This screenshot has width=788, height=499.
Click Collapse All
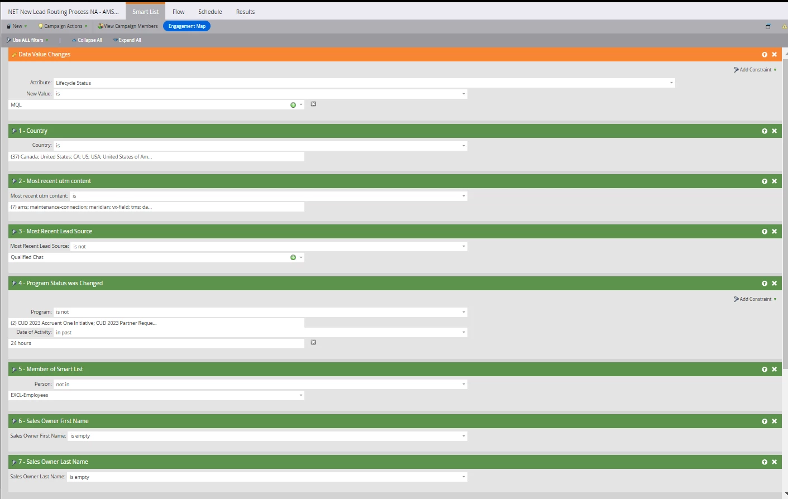point(87,40)
